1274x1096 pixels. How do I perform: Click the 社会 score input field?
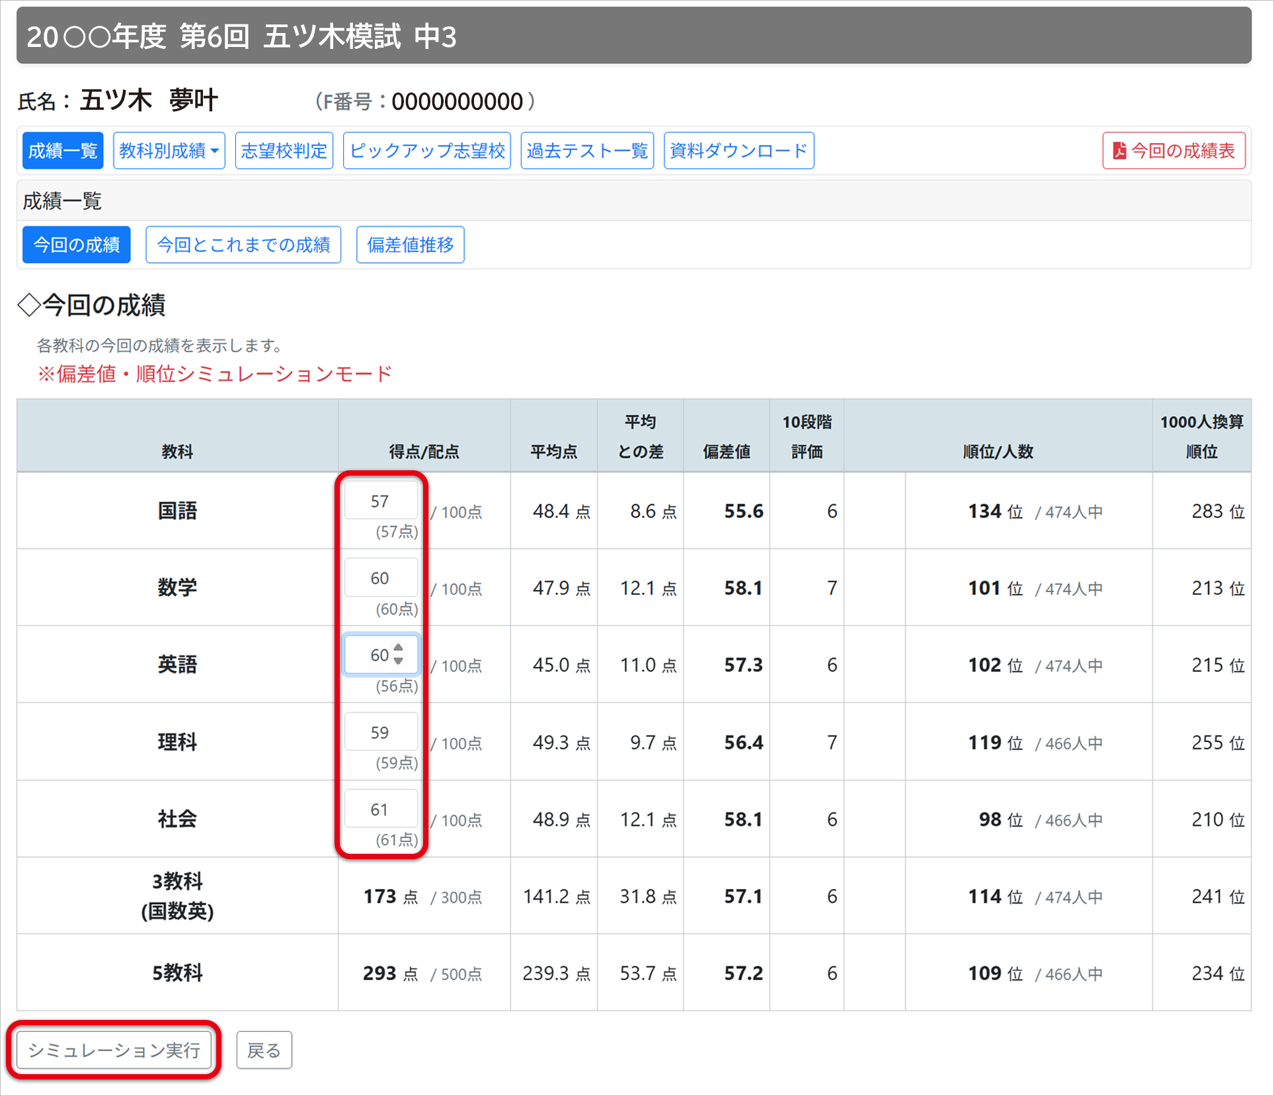coord(380,810)
